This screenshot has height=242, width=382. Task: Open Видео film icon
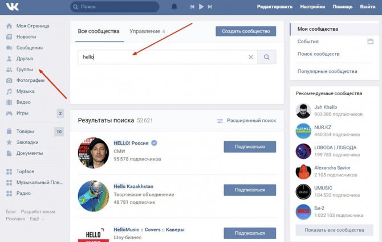tap(9, 102)
